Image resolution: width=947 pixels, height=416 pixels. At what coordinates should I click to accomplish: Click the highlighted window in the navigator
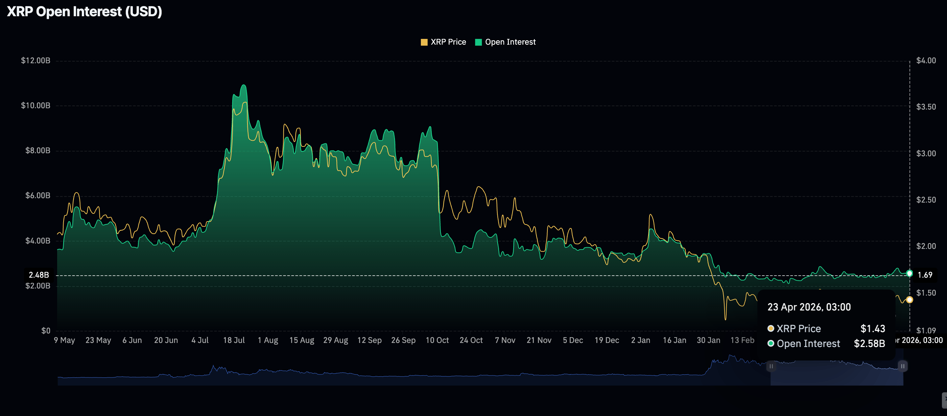pos(837,375)
